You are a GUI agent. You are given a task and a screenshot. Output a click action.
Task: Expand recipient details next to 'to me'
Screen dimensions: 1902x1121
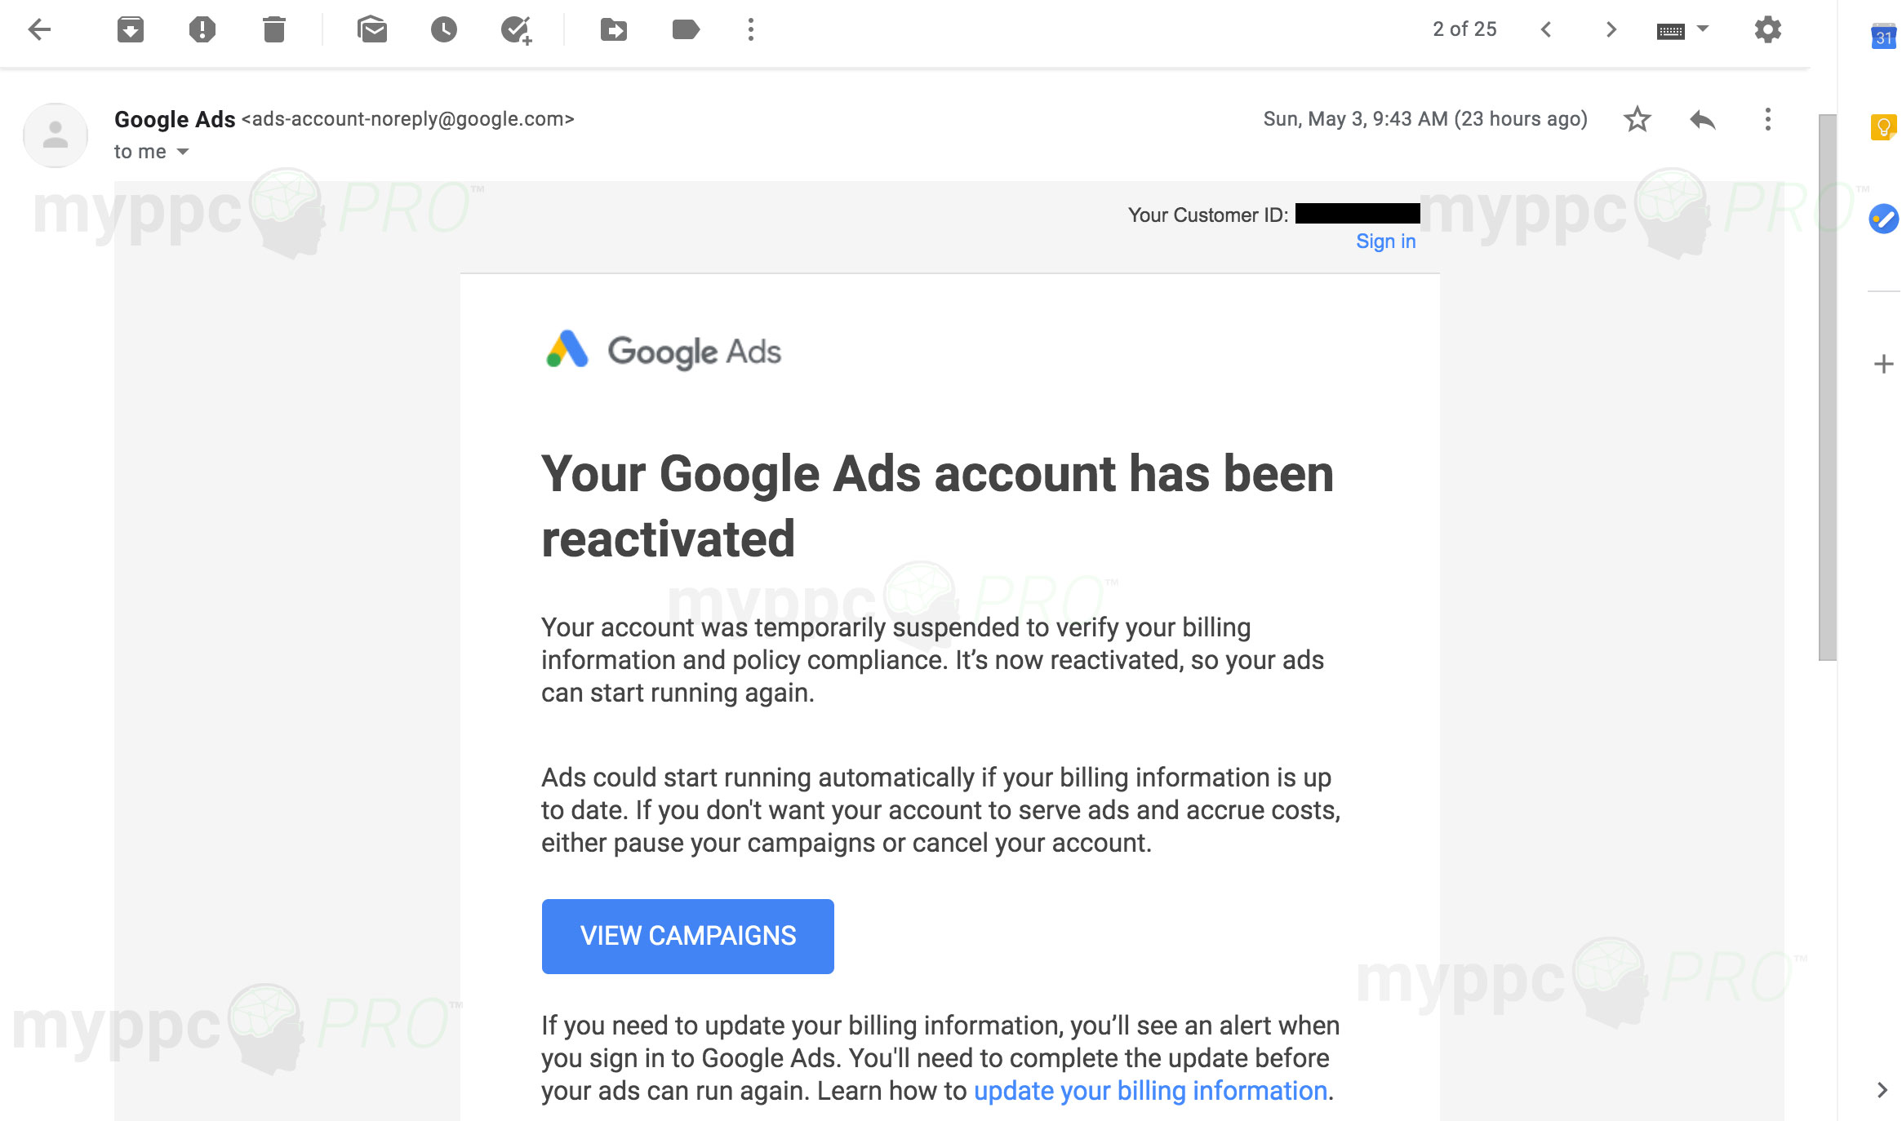[x=183, y=152]
